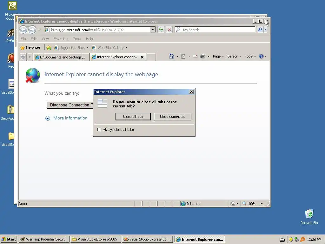
Task: Open the View menu
Action: coord(45,39)
